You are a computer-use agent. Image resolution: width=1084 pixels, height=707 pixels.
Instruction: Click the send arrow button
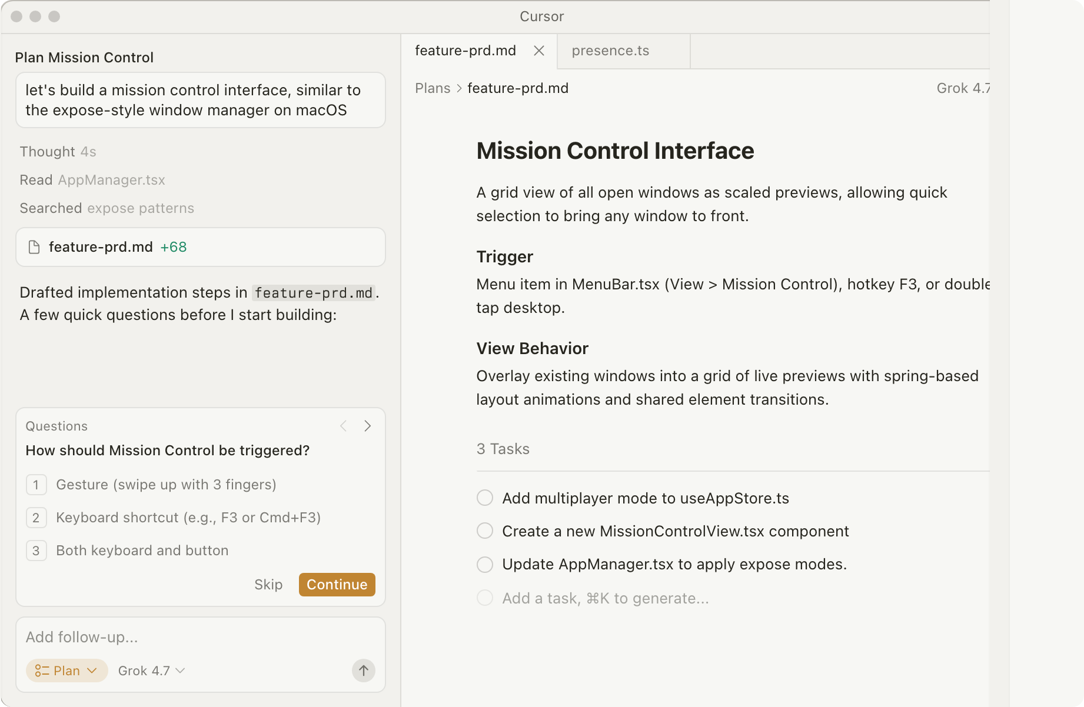point(364,671)
